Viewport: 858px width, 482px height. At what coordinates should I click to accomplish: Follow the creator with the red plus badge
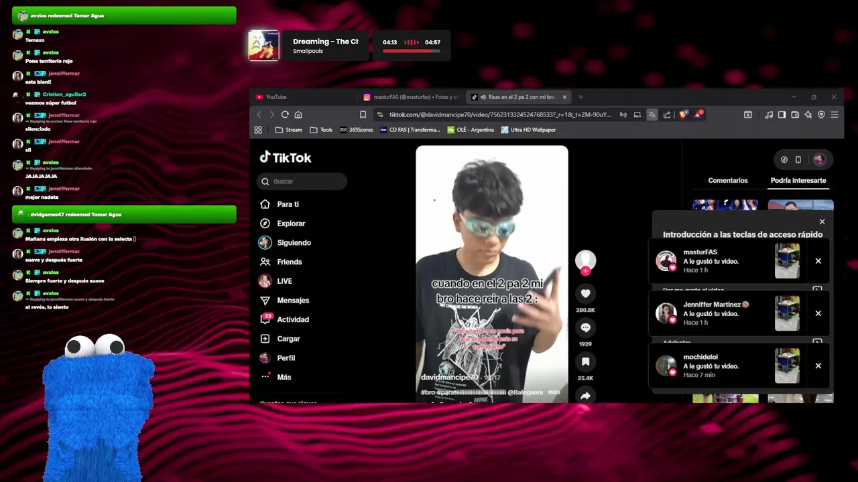click(585, 271)
